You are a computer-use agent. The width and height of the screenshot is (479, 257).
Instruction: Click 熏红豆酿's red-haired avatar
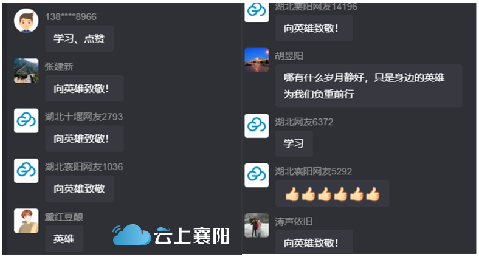pos(26,221)
